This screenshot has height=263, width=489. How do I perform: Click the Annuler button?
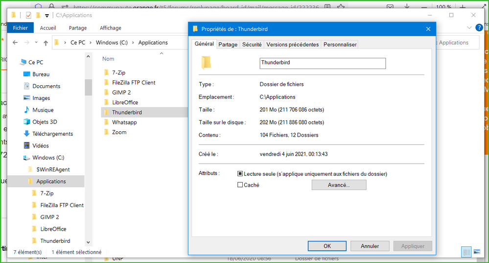370,246
